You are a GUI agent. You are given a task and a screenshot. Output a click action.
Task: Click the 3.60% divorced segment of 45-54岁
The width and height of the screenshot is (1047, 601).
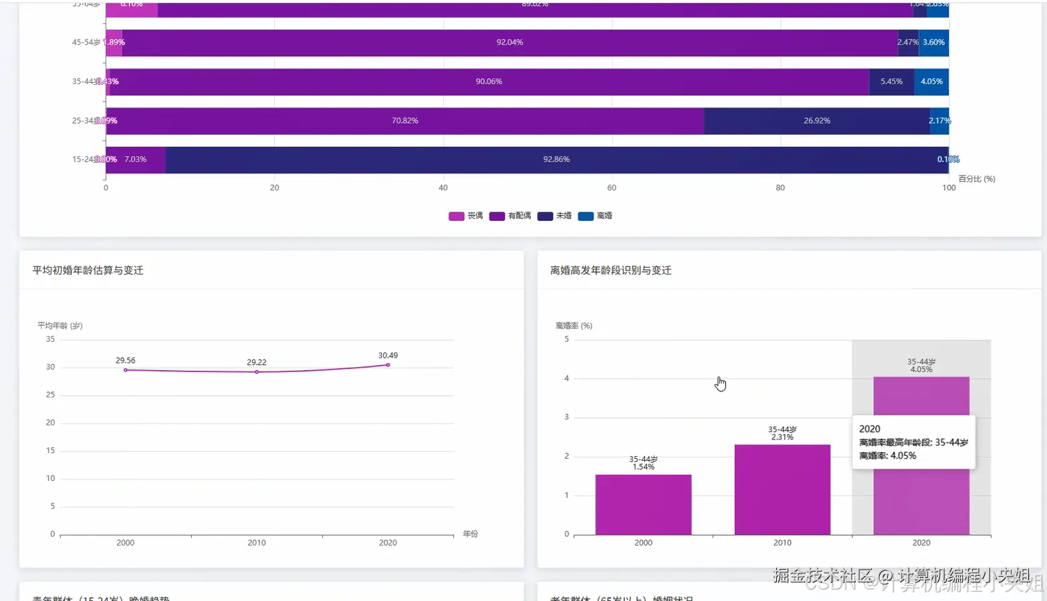pos(933,43)
